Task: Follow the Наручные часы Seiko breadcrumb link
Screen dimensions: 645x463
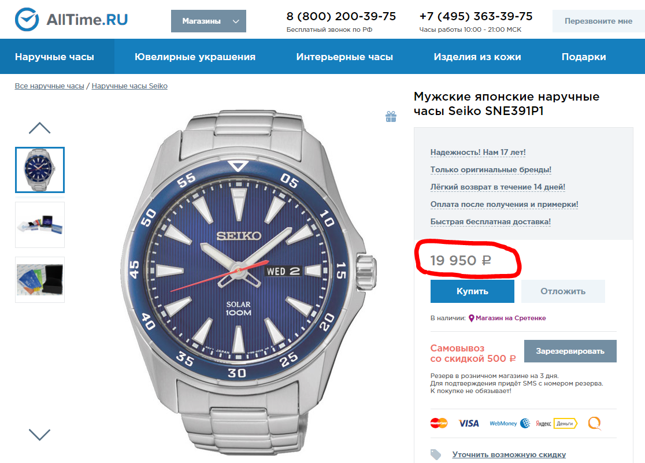Action: click(x=129, y=86)
